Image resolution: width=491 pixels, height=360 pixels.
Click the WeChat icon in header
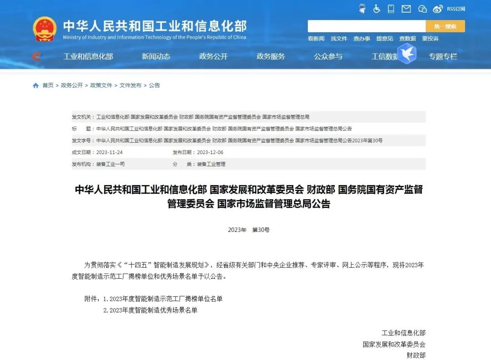[x=422, y=9]
